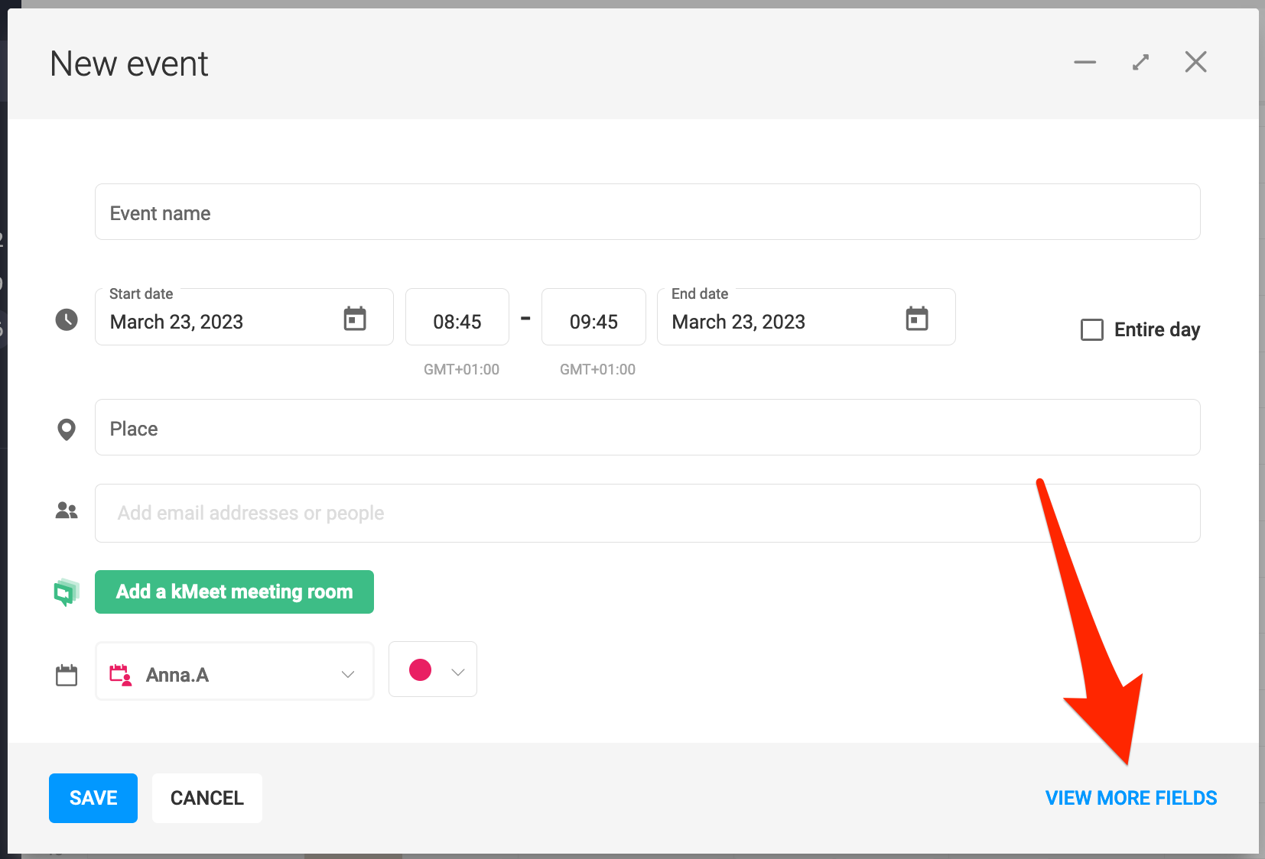The image size is (1265, 859).
Task: Click the attendees people icon
Action: tap(67, 511)
